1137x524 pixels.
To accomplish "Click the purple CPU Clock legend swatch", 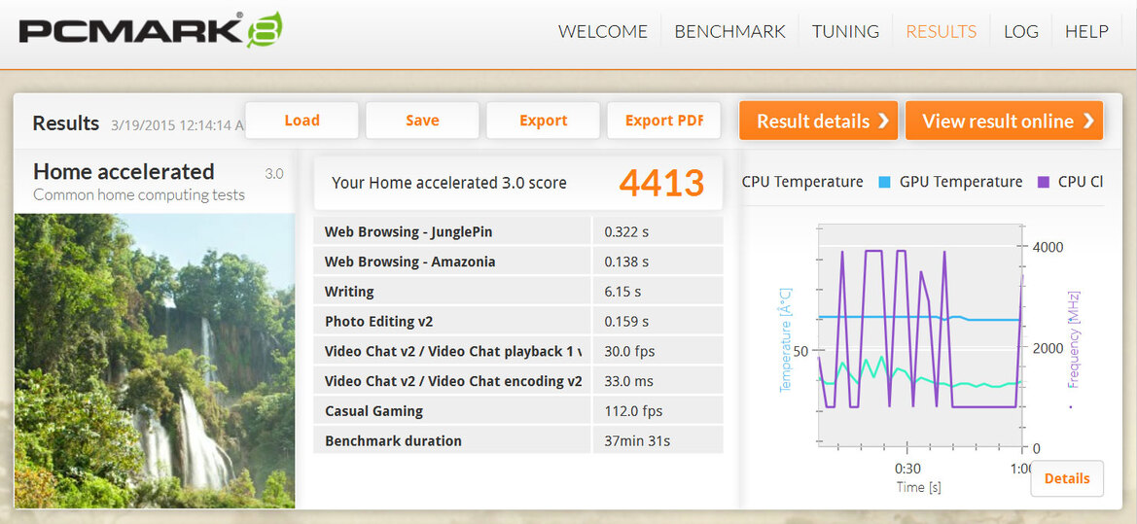I will [1042, 182].
